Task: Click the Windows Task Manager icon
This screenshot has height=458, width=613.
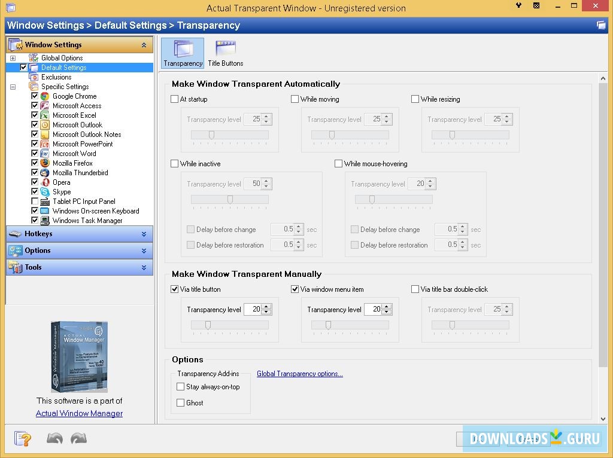Action: [45, 221]
